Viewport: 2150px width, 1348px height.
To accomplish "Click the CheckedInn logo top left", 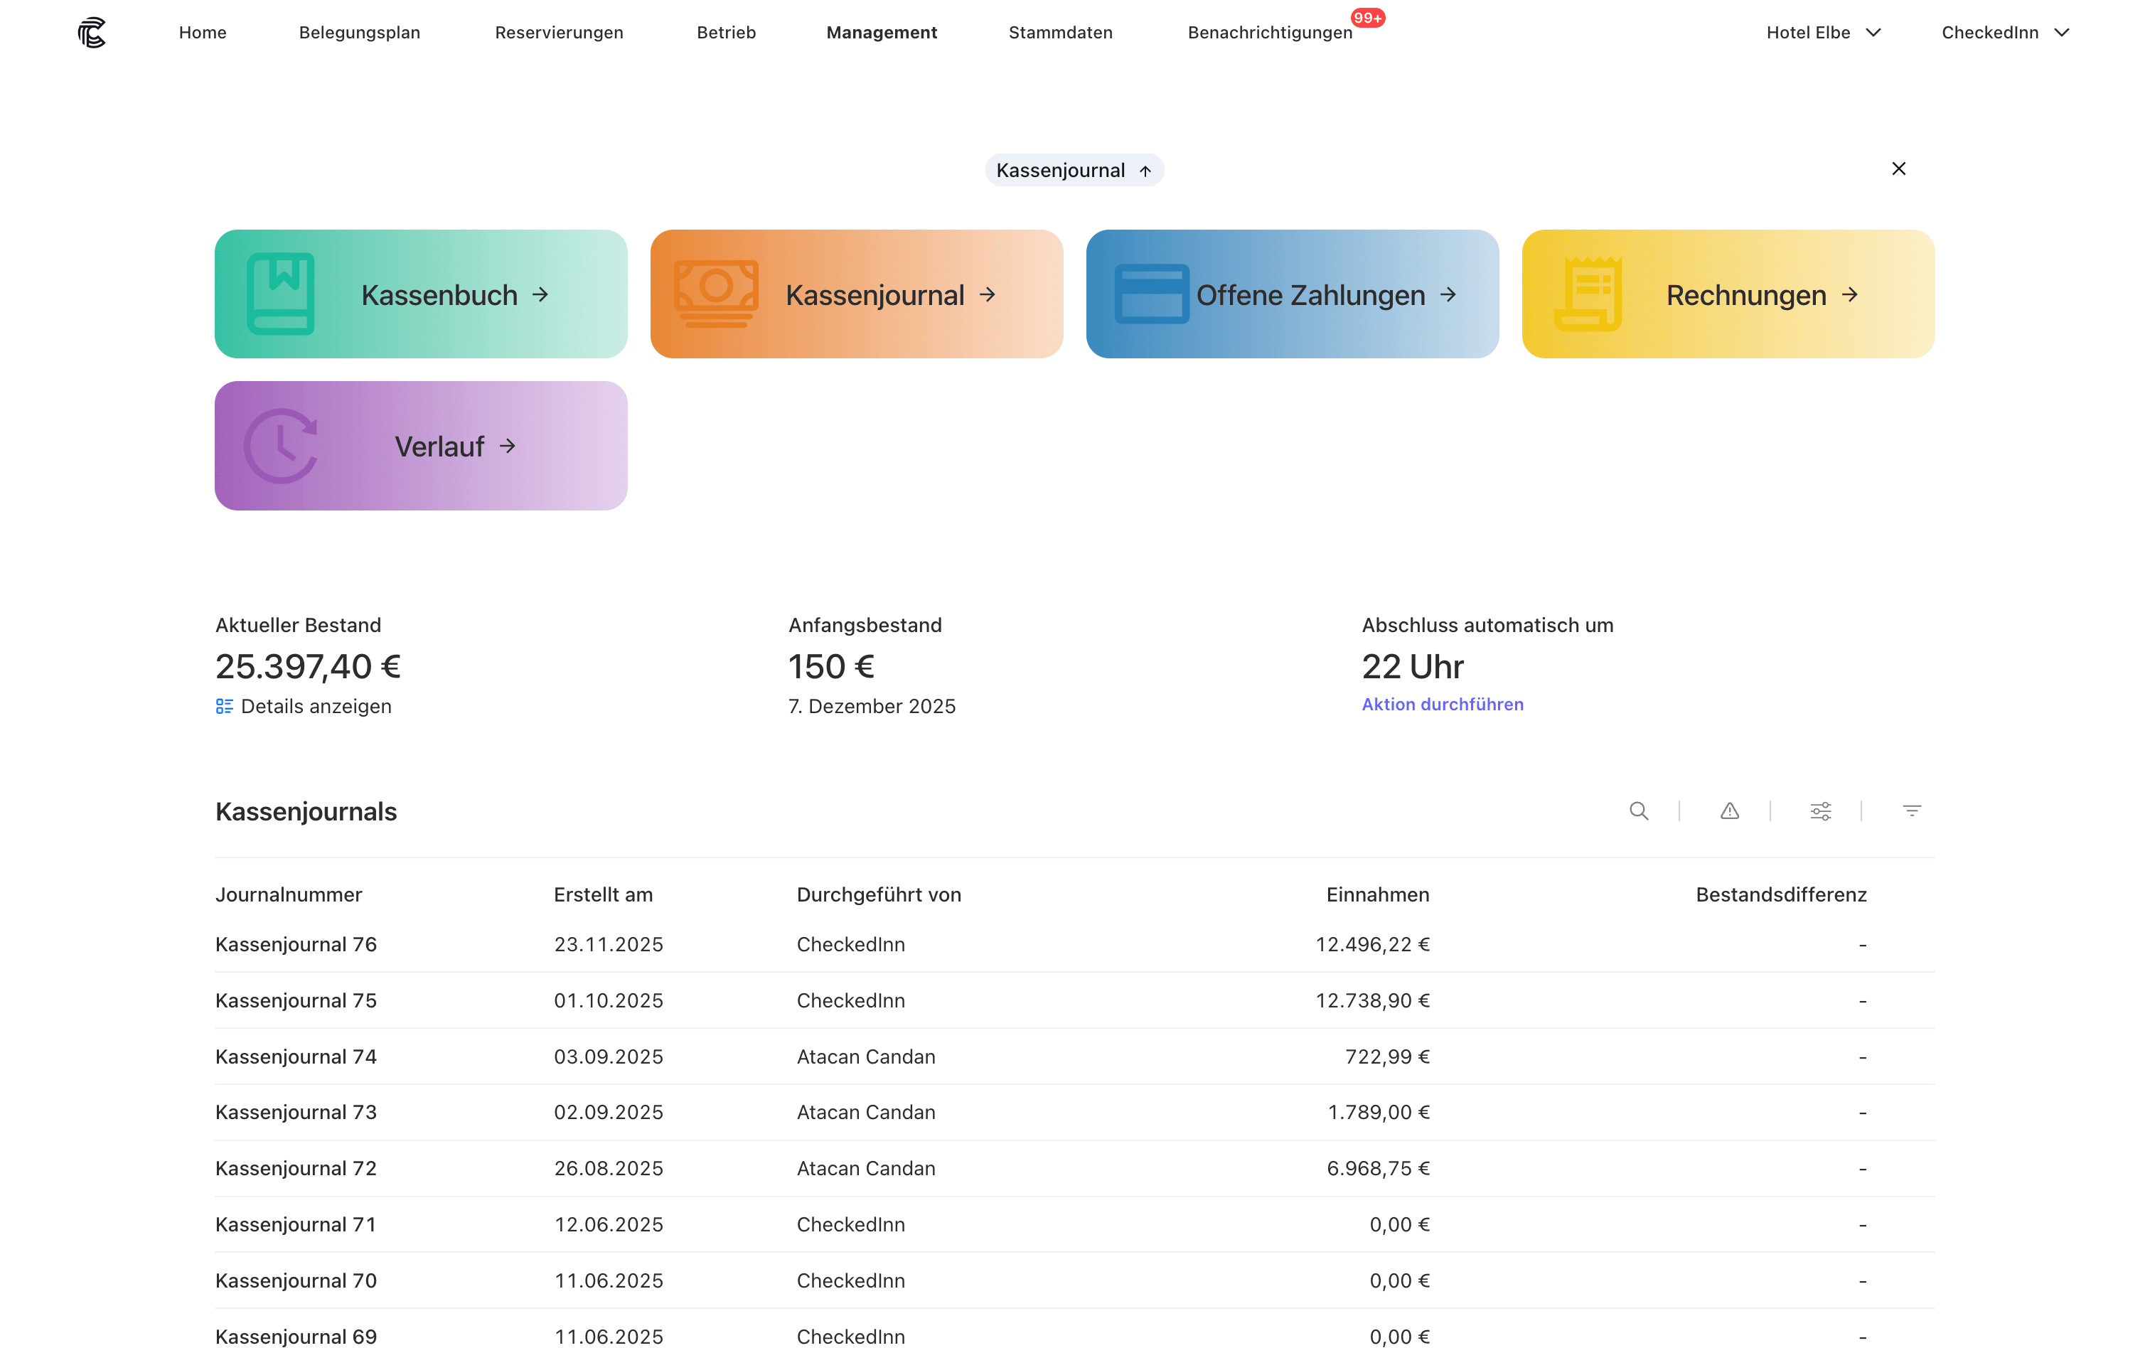I will click(x=92, y=32).
